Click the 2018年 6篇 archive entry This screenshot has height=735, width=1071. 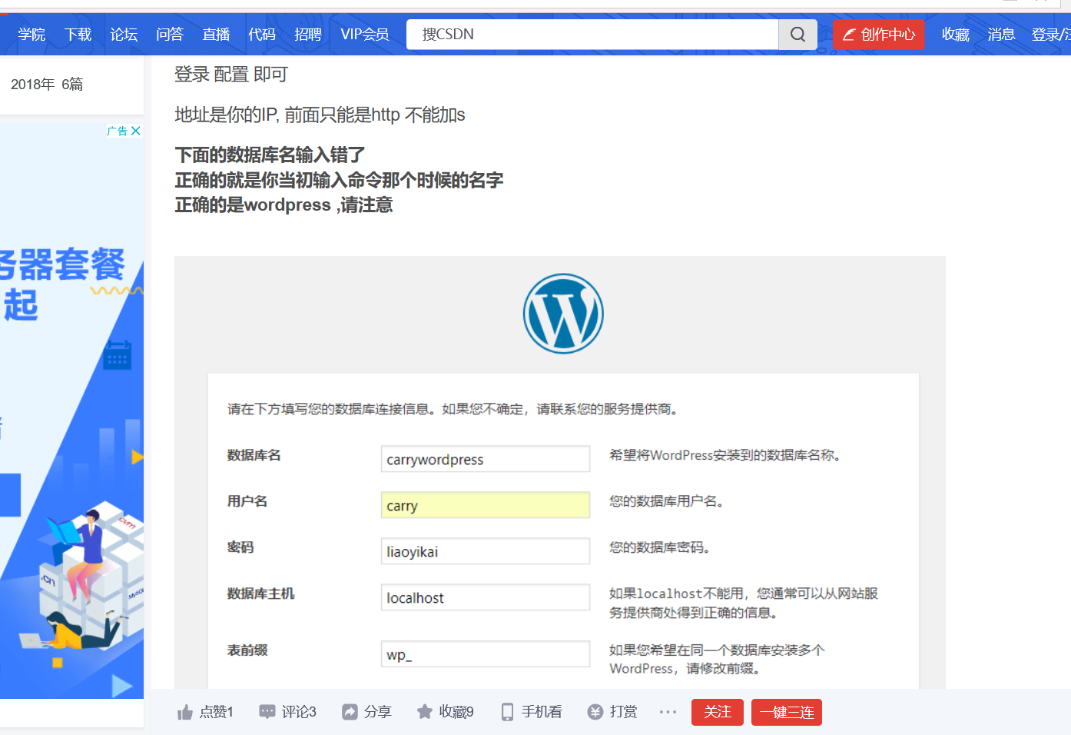tap(47, 85)
